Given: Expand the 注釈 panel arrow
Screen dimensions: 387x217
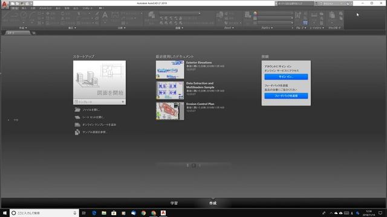Looking at the screenshot, I should 125,28.
